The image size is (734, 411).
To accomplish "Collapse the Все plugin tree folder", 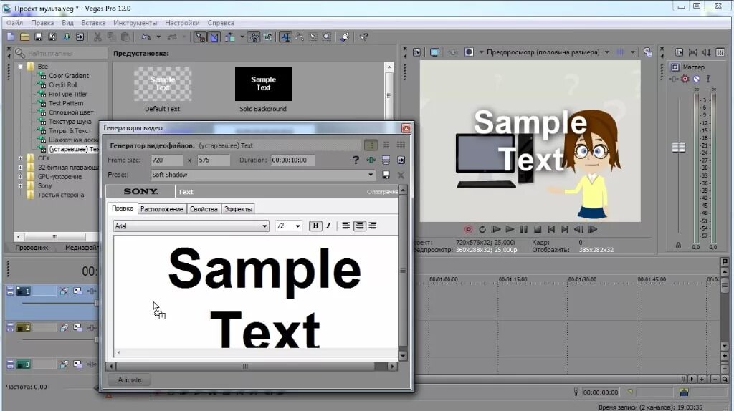I will click(x=21, y=67).
